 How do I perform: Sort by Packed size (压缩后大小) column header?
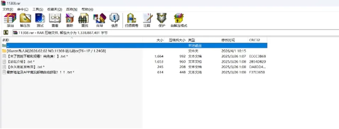176,40
